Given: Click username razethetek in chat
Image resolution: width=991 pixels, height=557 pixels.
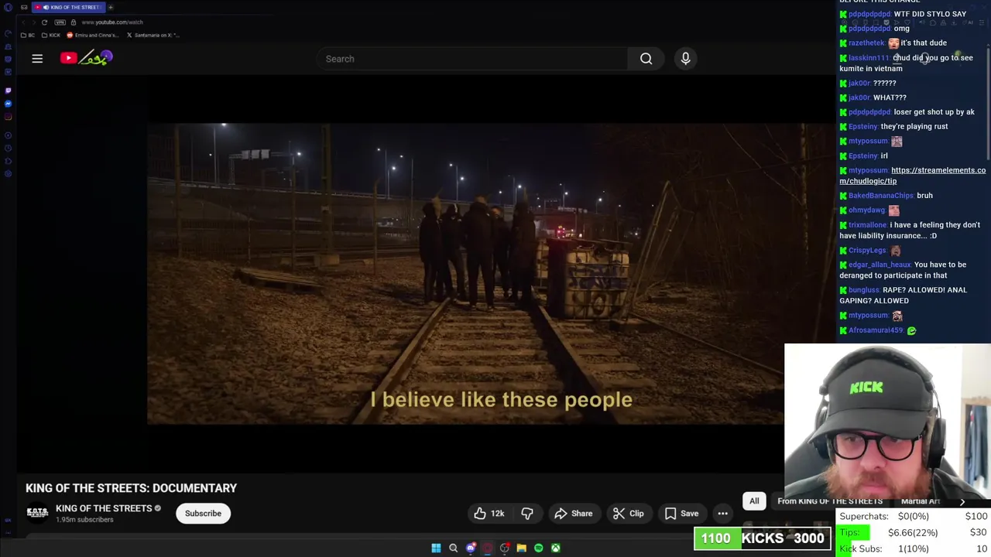Looking at the screenshot, I should pyautogui.click(x=866, y=43).
